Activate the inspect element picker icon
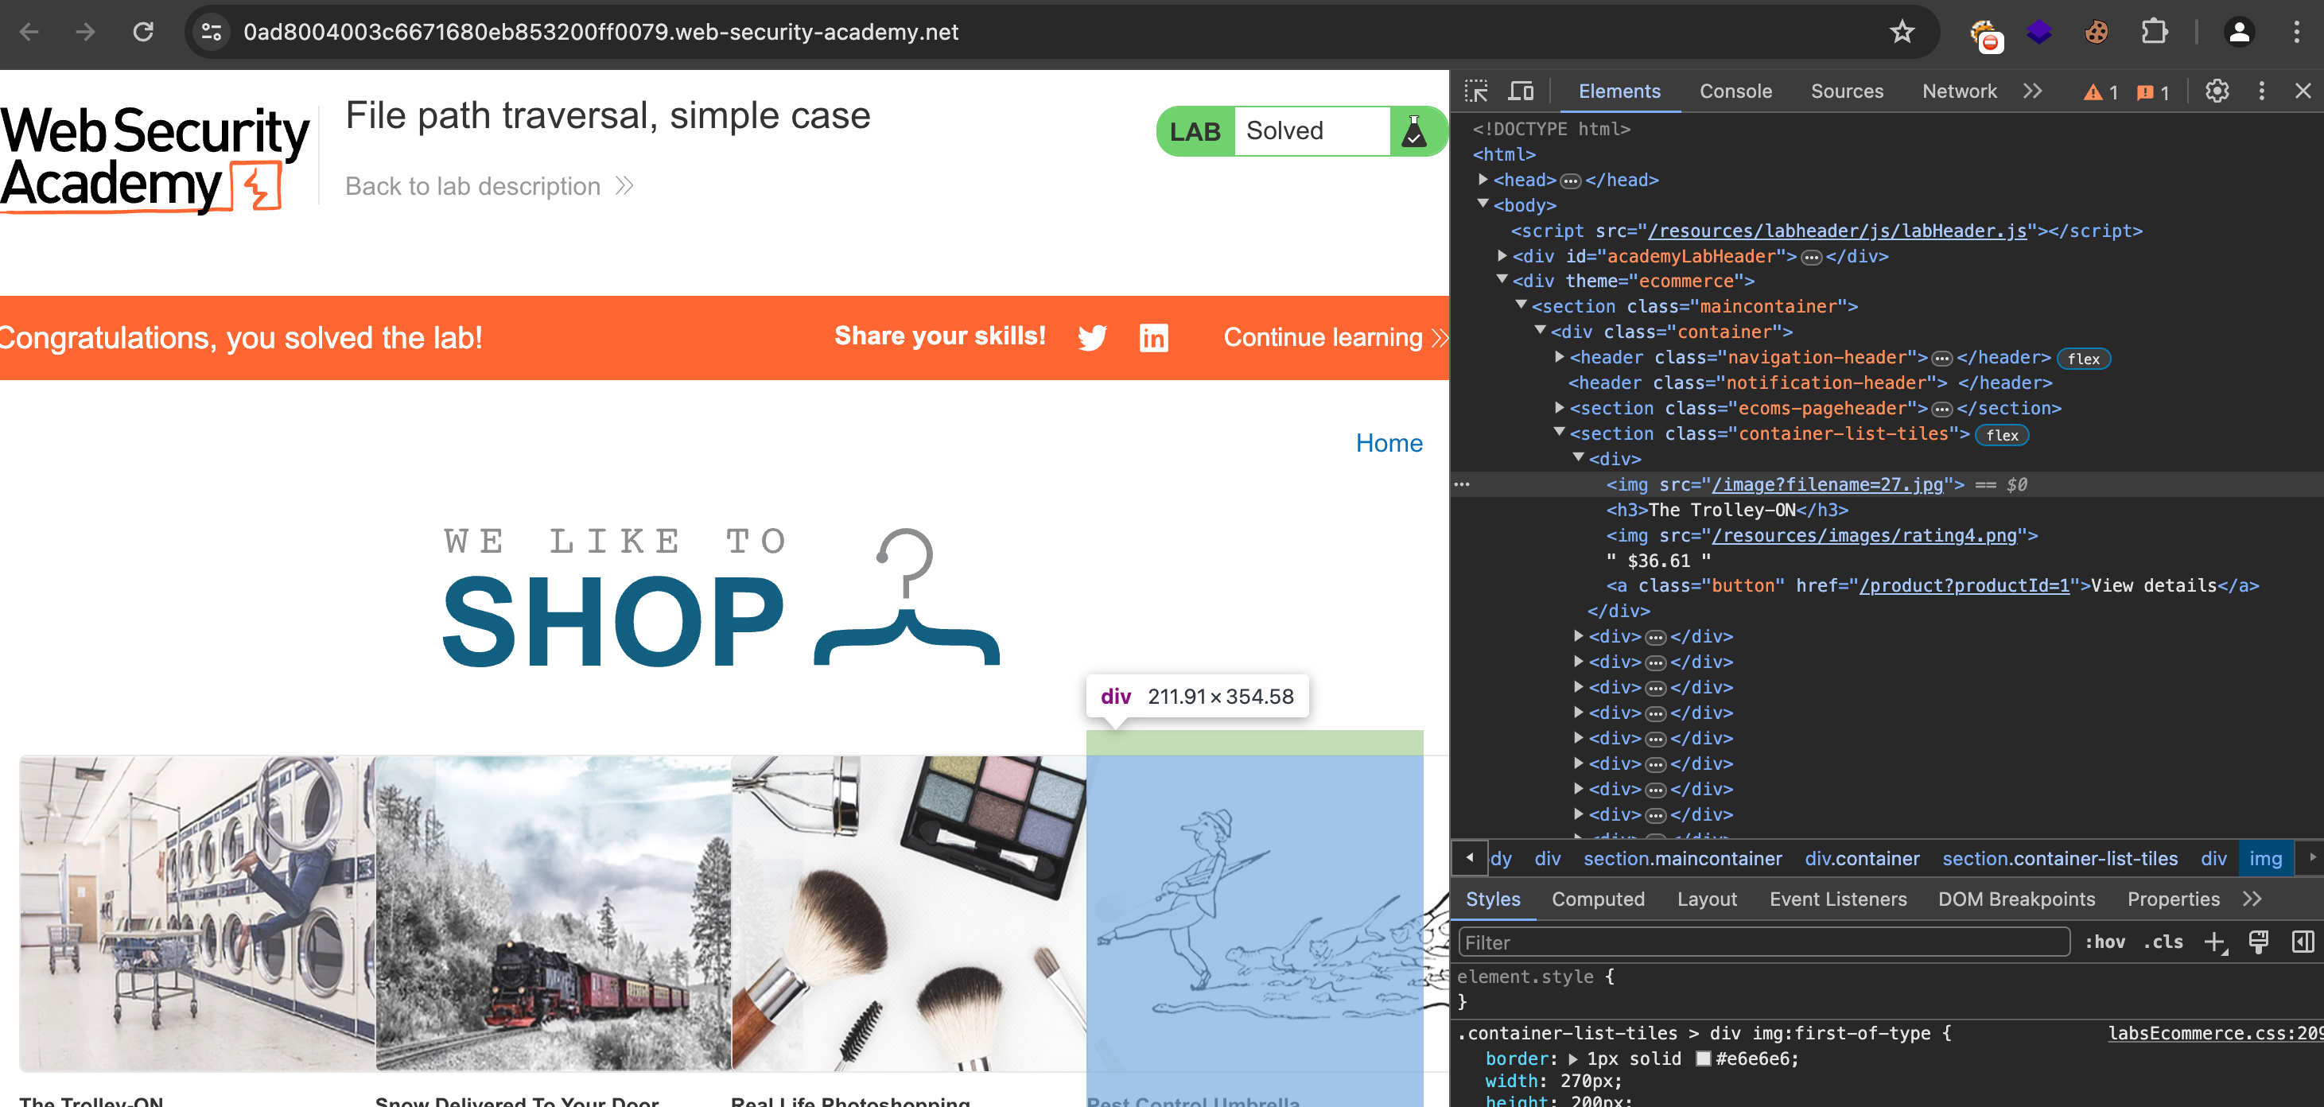Screen dimensions: 2324x1107 (x=1476, y=91)
